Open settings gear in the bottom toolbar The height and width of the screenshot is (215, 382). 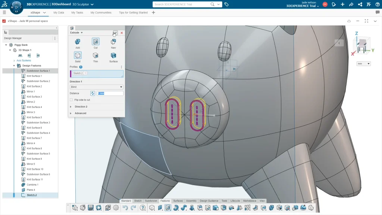click(116, 208)
